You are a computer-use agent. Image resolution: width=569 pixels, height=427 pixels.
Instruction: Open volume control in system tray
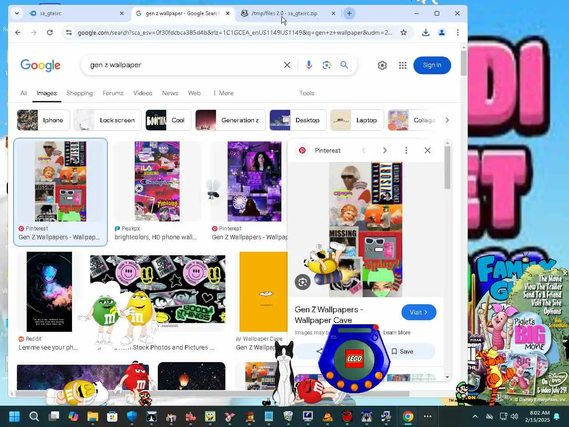[515, 416]
